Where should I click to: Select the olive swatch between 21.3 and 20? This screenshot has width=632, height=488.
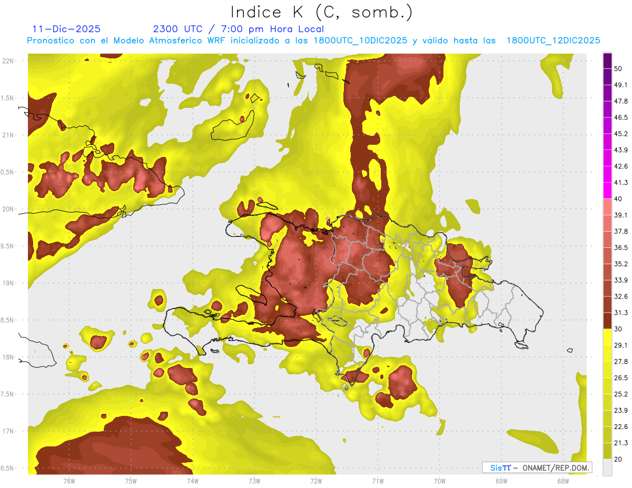(608, 451)
